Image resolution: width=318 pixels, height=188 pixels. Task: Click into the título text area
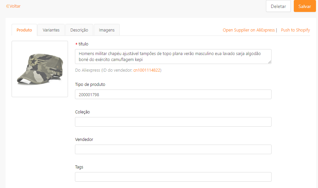pos(173,57)
